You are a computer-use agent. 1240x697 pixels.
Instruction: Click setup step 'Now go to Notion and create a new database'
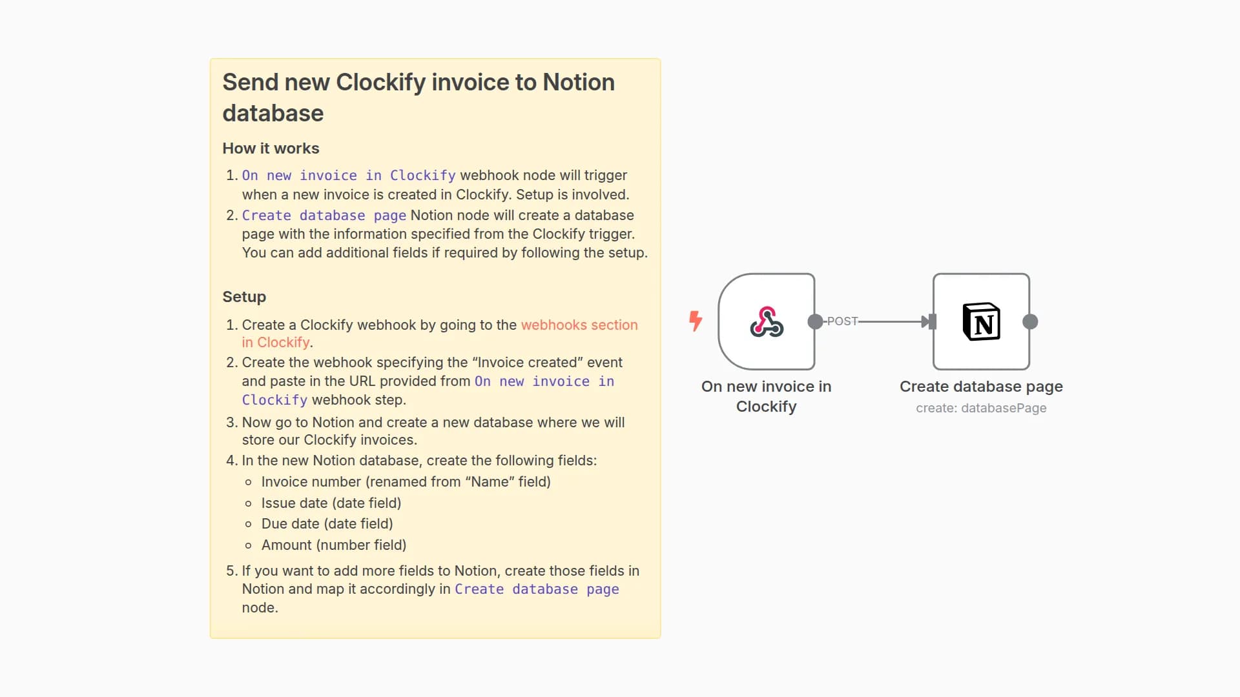coord(433,431)
